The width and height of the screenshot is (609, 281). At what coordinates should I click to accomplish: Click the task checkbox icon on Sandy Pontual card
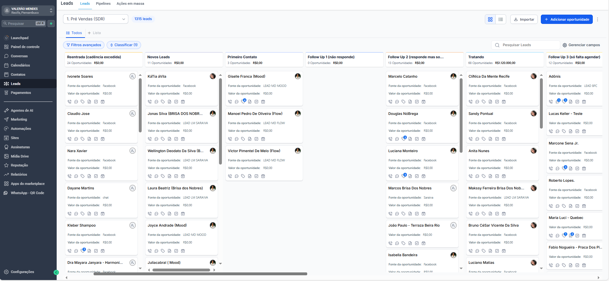pyautogui.click(x=497, y=139)
